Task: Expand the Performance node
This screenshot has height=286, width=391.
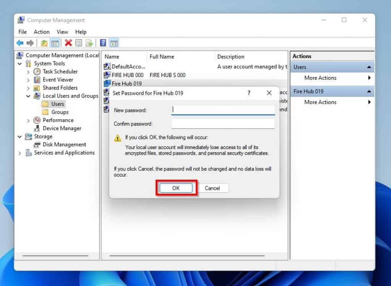Action: pos(28,121)
